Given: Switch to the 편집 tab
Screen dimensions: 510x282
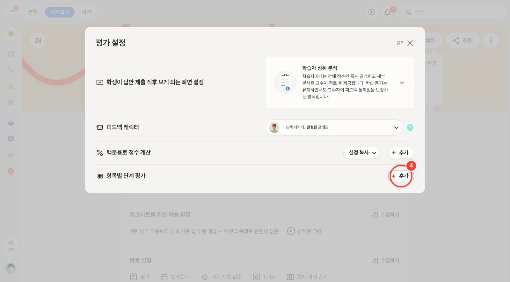Looking at the screenshot, I should (33, 12).
